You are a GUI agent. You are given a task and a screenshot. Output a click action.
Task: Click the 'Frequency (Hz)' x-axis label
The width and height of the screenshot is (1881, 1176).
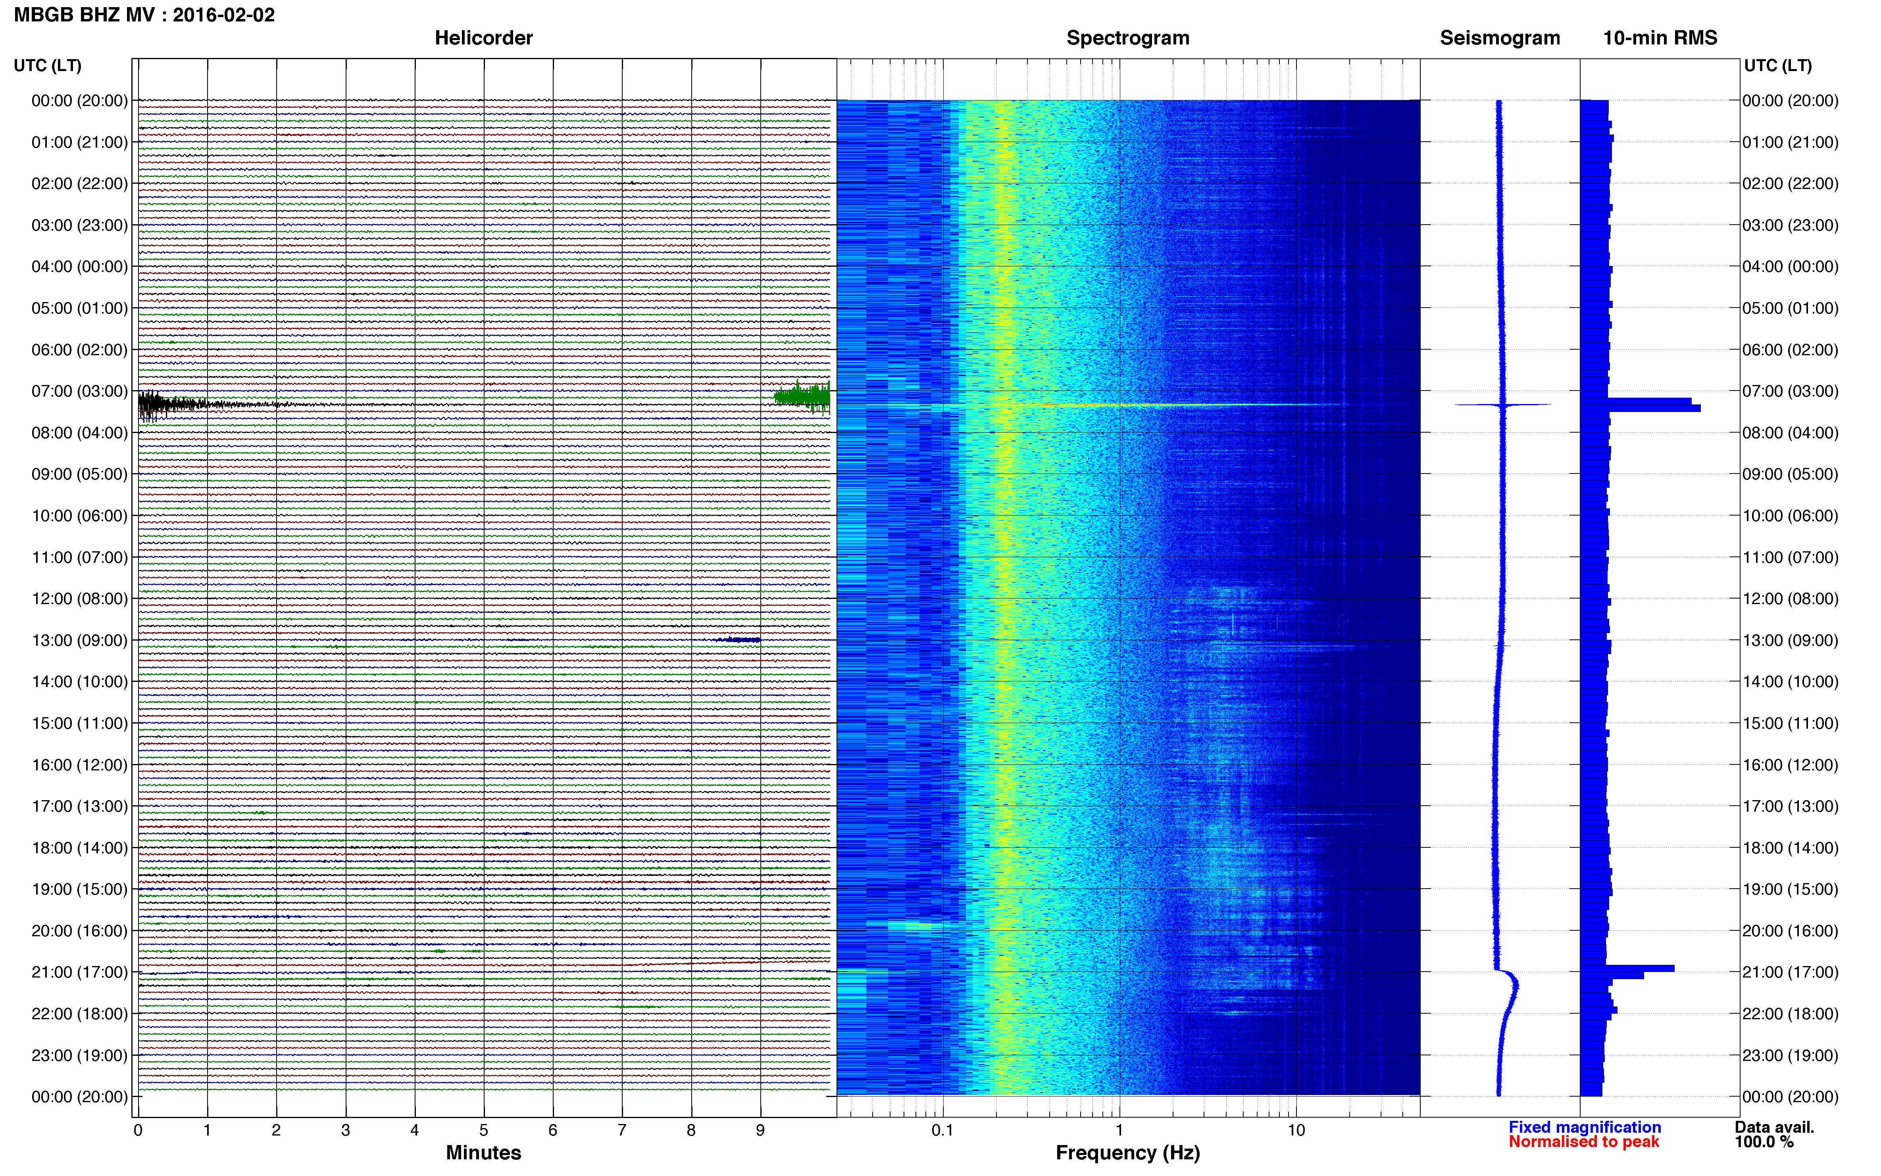click(1127, 1153)
